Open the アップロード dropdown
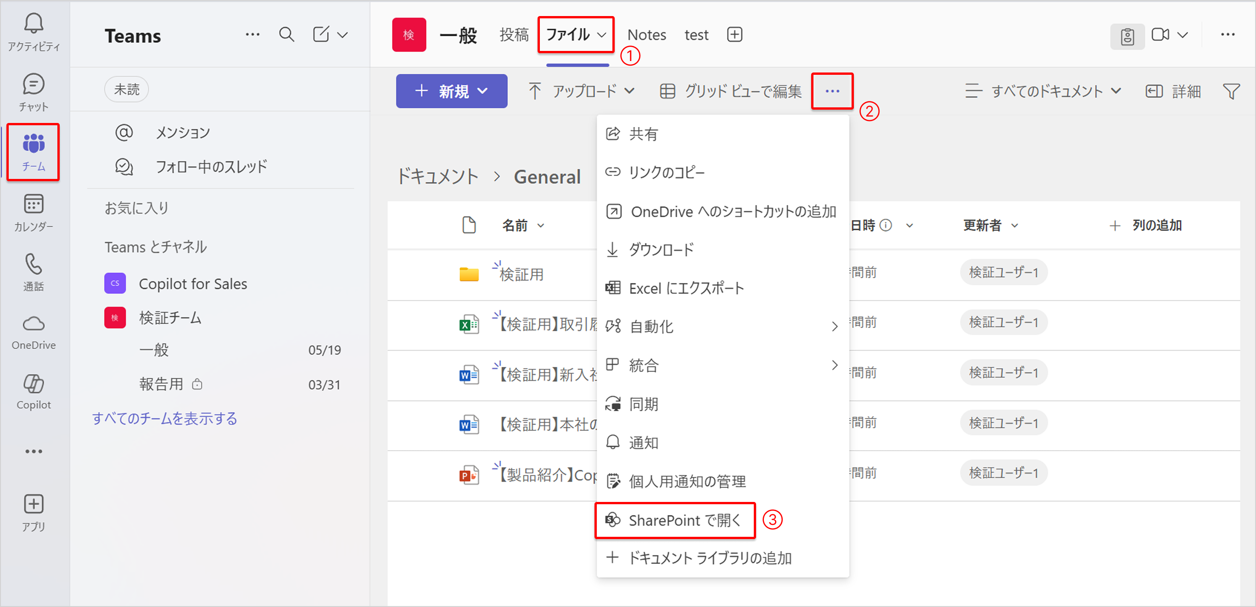 click(581, 90)
